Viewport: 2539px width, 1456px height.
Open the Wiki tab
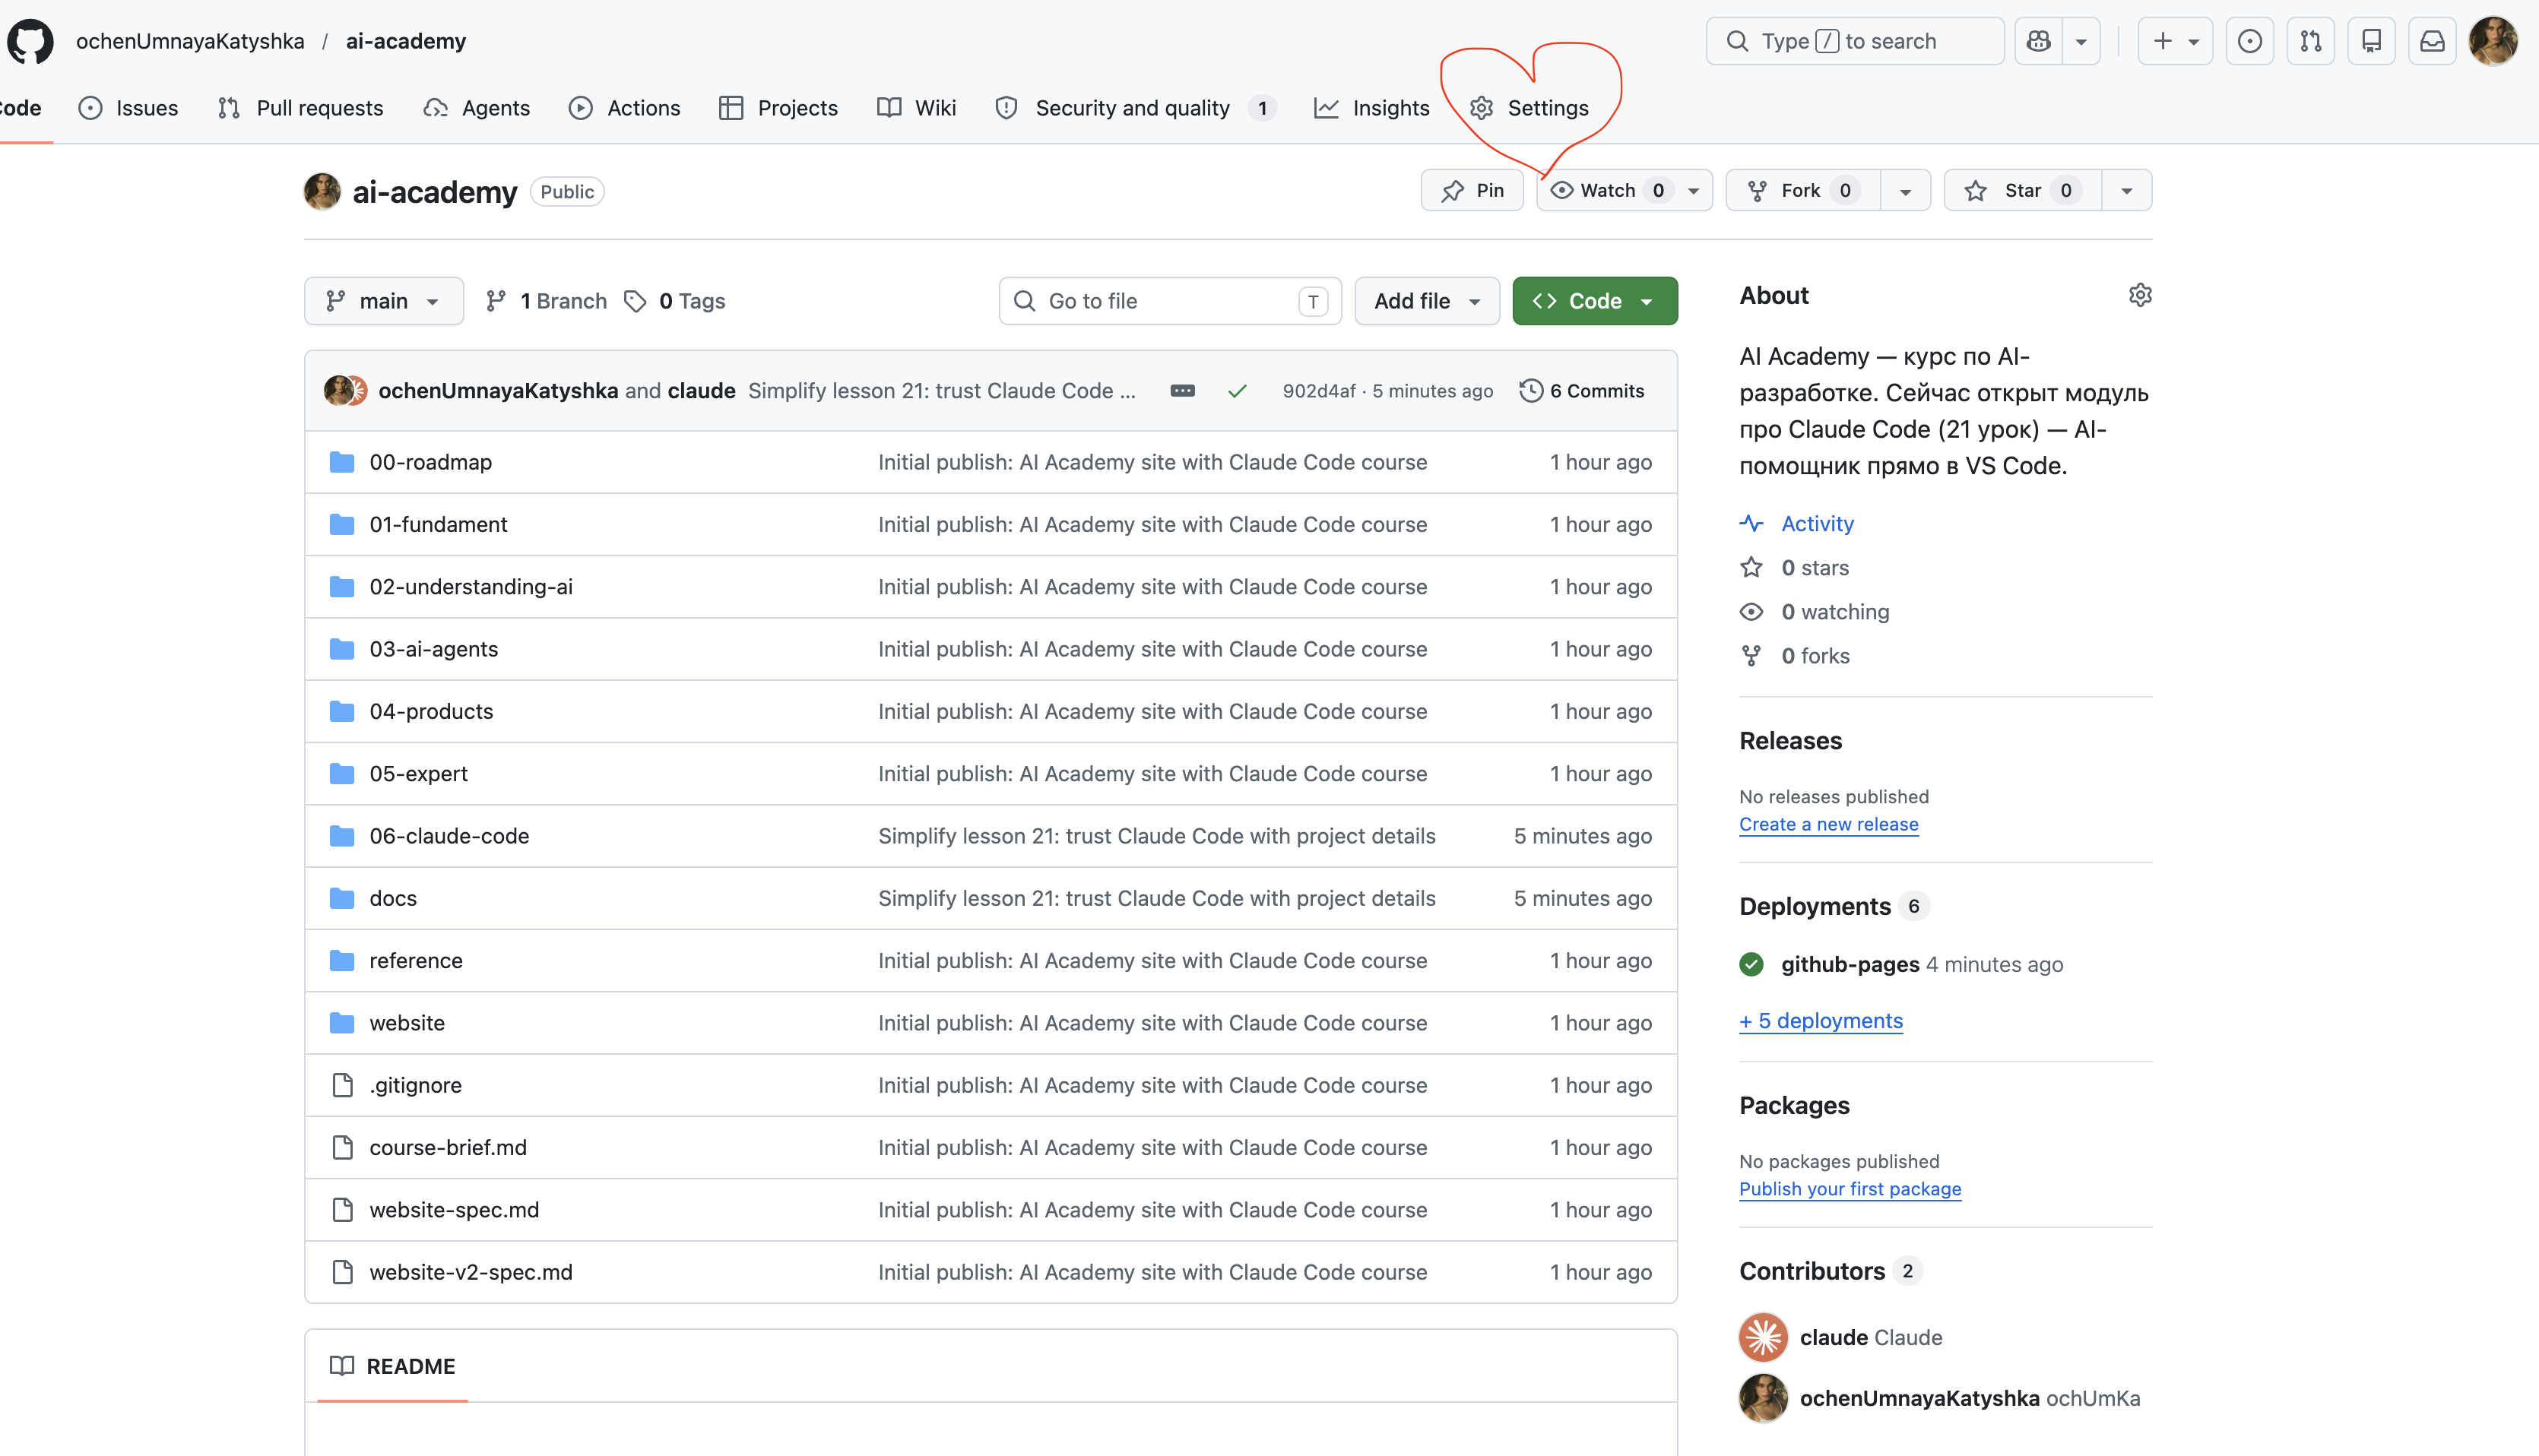[x=916, y=108]
